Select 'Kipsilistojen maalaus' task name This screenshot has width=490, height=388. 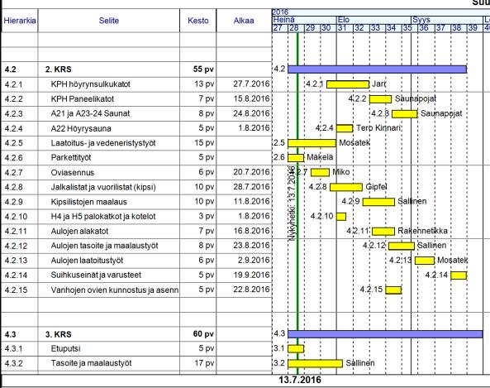pyautogui.click(x=88, y=202)
